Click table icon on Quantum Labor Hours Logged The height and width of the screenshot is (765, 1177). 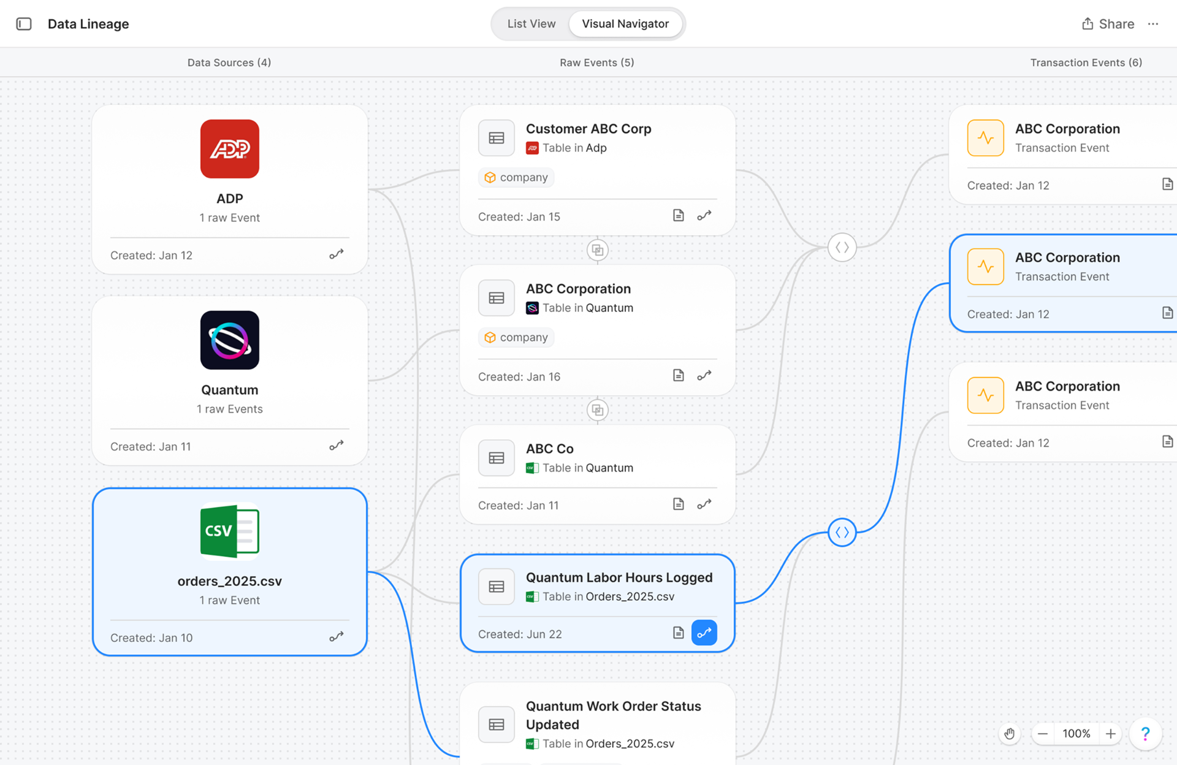click(497, 587)
